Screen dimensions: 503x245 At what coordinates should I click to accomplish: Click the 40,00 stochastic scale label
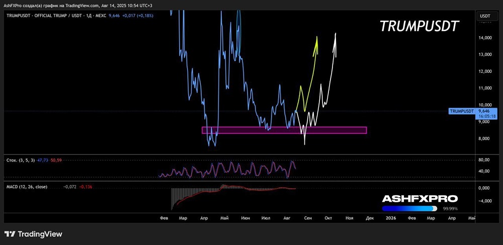[x=484, y=171]
